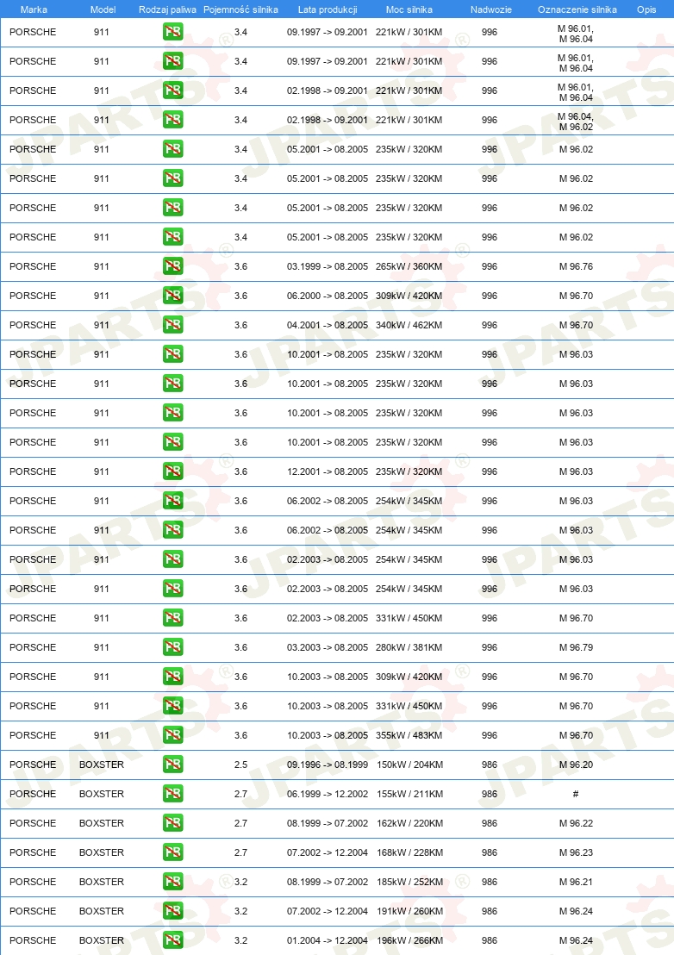Image resolution: width=674 pixels, height=955 pixels.
Task: Click the fuel icon in the M 96.79 row
Action: pos(173,647)
